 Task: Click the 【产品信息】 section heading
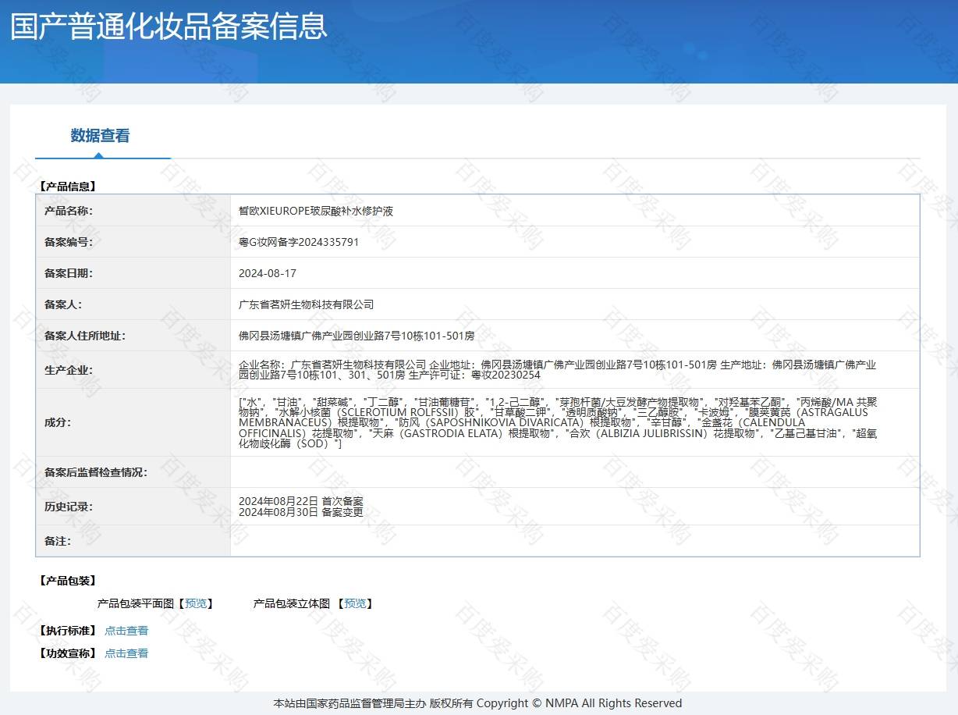point(67,187)
